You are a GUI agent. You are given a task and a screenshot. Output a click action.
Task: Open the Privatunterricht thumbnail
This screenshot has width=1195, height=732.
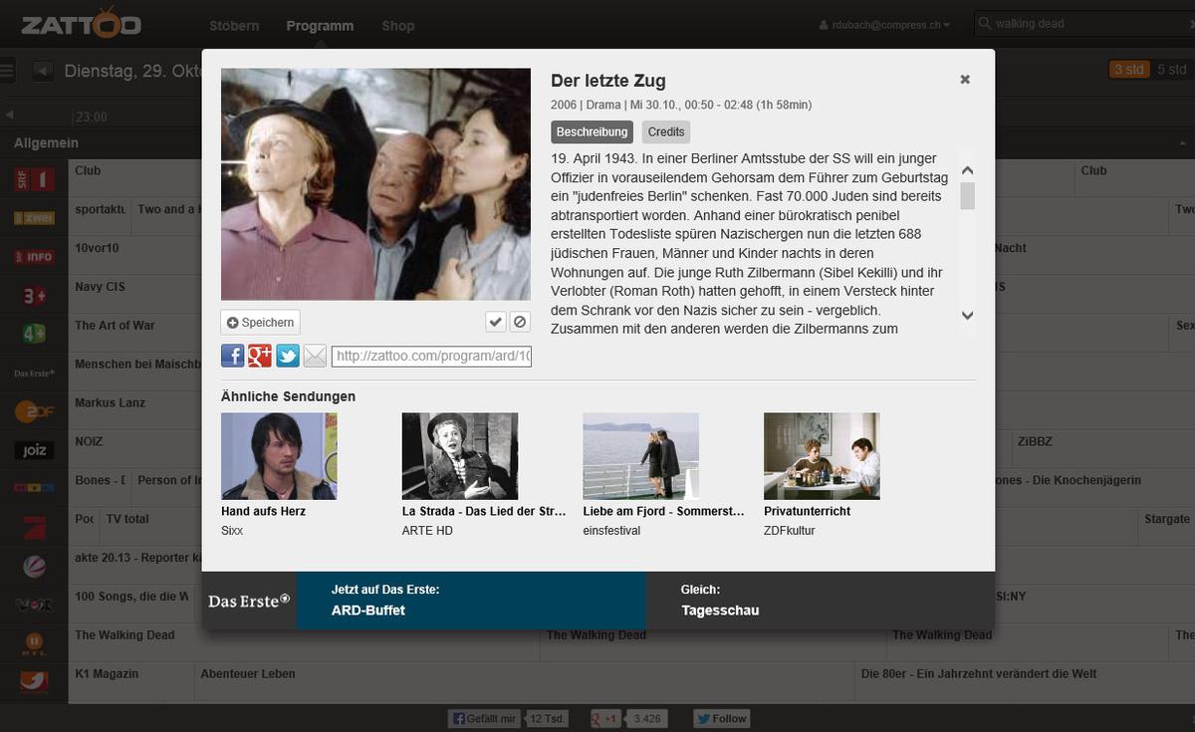(x=822, y=456)
